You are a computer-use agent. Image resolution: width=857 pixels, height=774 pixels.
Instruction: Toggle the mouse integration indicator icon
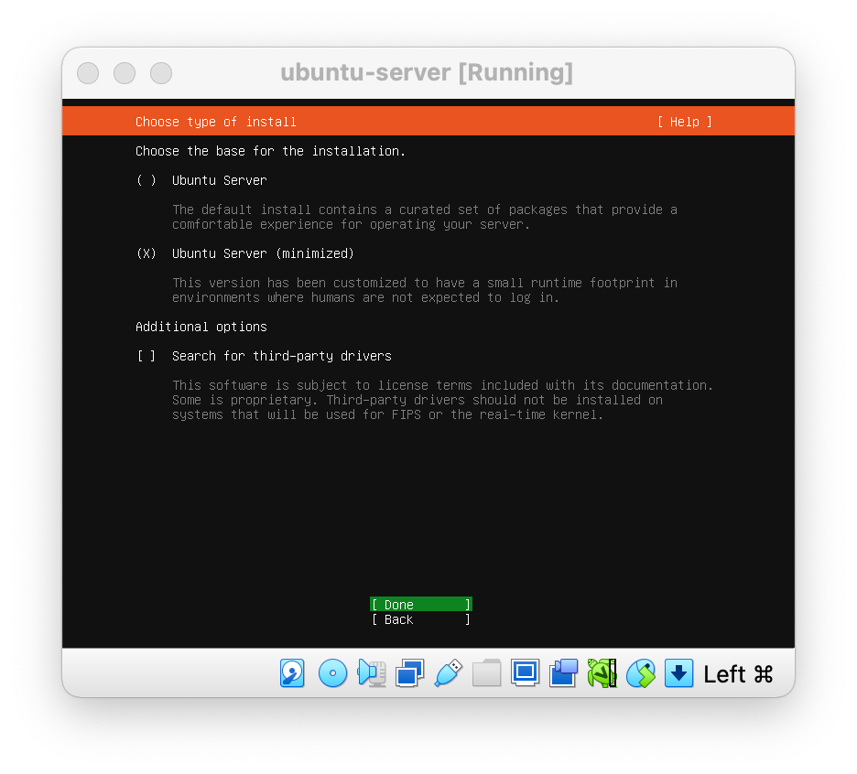point(640,673)
